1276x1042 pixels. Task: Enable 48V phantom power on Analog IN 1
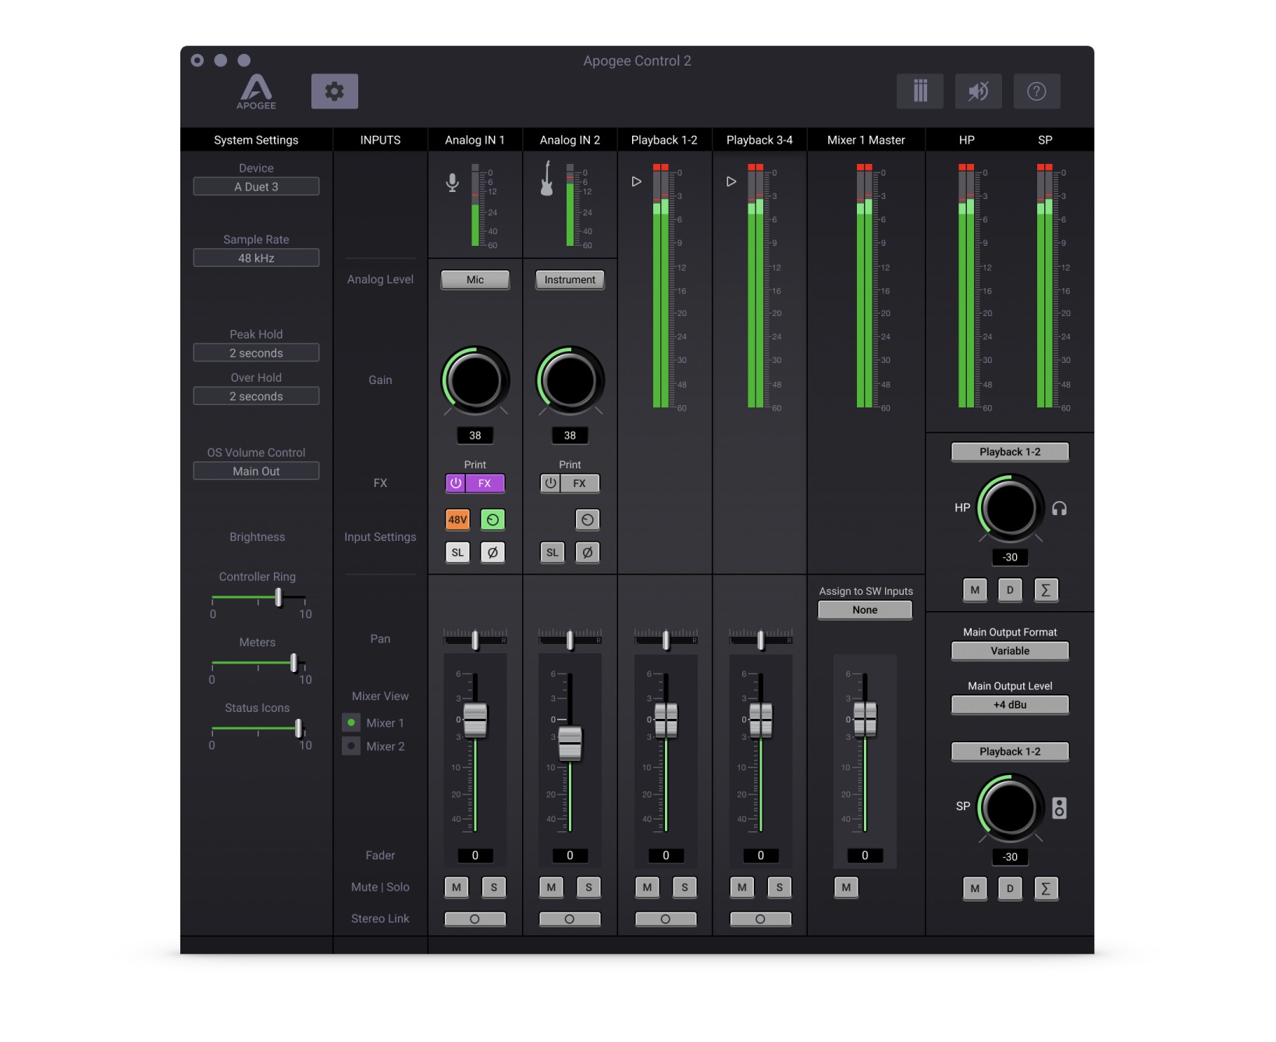coord(458,519)
